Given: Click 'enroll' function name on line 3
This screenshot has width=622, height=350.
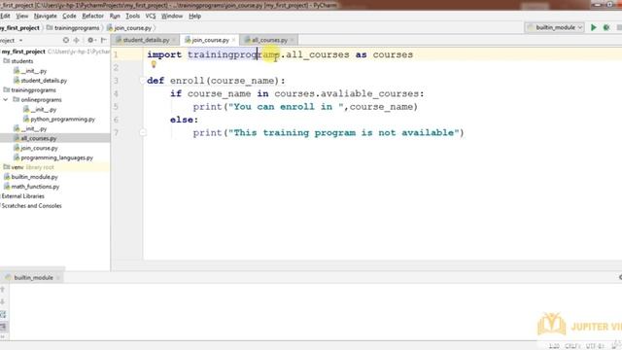Looking at the screenshot, I should pos(188,81).
